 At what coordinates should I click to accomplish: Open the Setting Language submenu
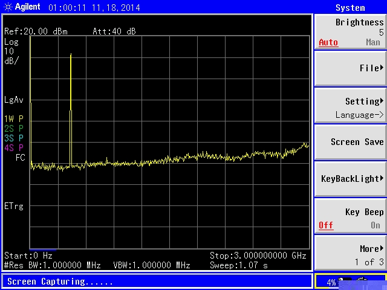click(350, 107)
